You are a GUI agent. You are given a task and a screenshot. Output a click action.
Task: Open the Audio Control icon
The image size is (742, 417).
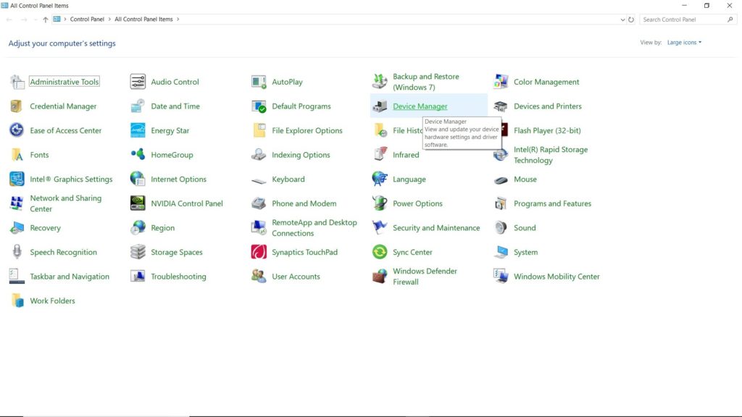(x=138, y=82)
